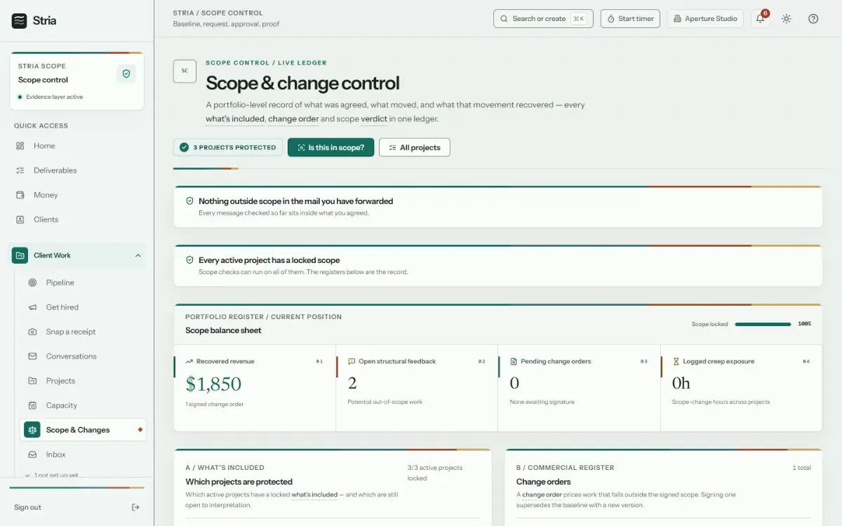Viewport: 842px width, 526px height.
Task: Click the 'Is this in scope?' button
Action: tap(330, 147)
